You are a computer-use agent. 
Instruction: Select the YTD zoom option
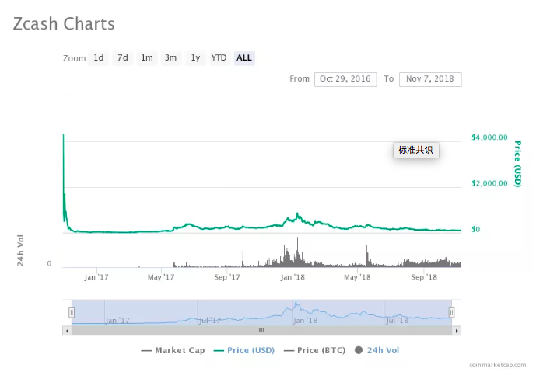[219, 57]
